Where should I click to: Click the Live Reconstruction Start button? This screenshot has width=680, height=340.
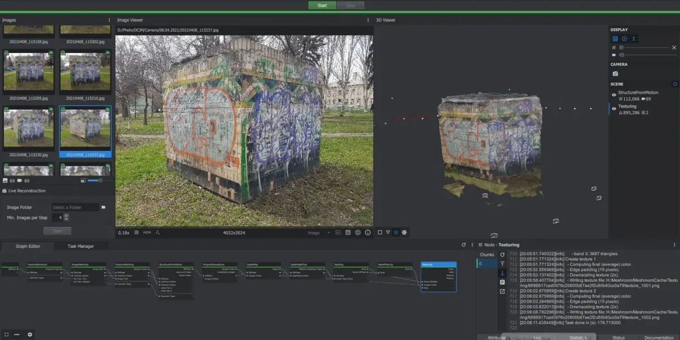click(x=57, y=231)
